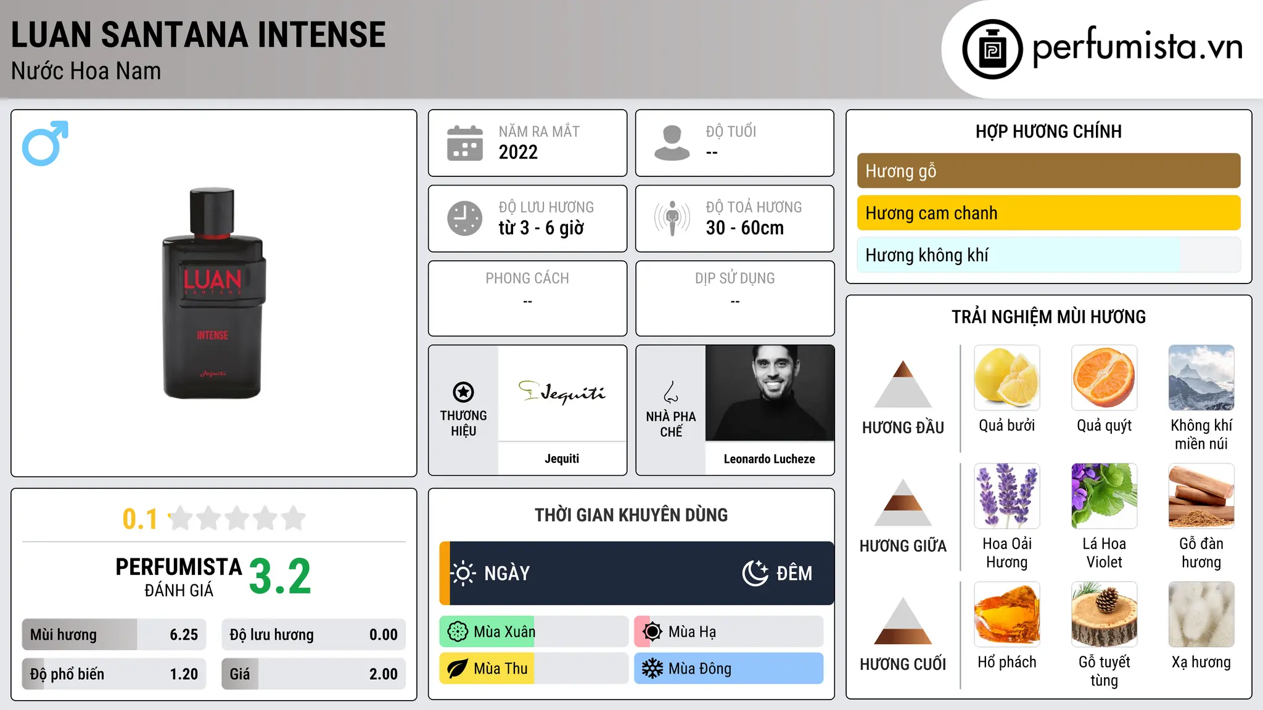Open the Hoa Oải Hương note image
The width and height of the screenshot is (1263, 710).
pos(1007,496)
